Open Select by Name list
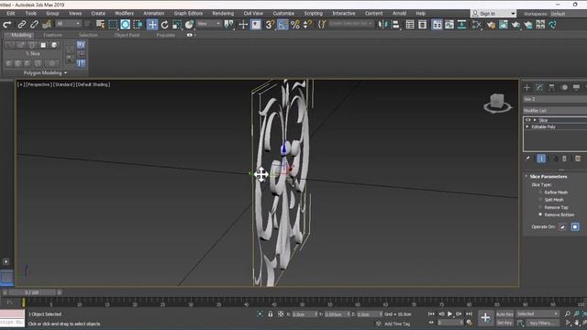Viewport: 587px width, 330px height. pyautogui.click(x=100, y=25)
